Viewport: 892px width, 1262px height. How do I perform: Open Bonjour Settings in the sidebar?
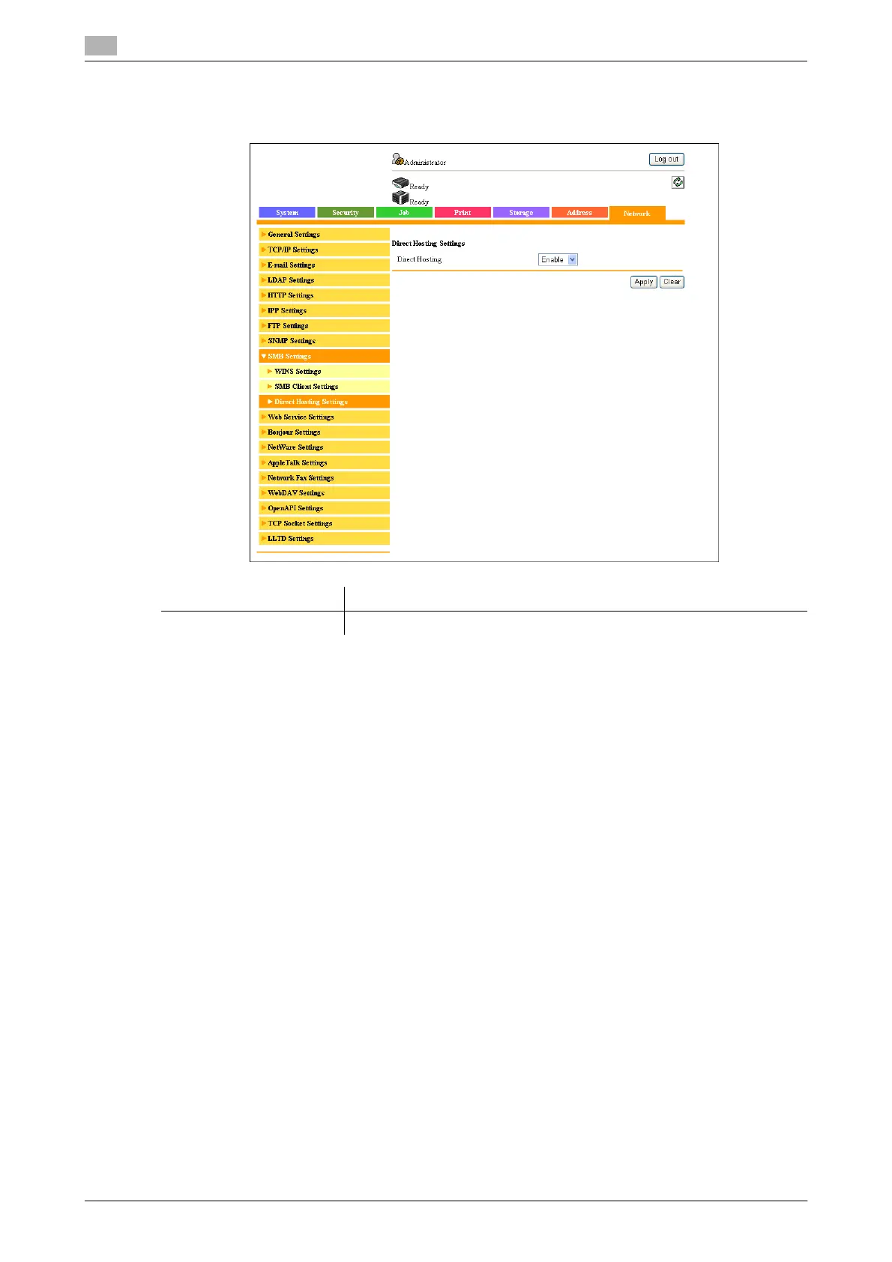pyautogui.click(x=324, y=432)
